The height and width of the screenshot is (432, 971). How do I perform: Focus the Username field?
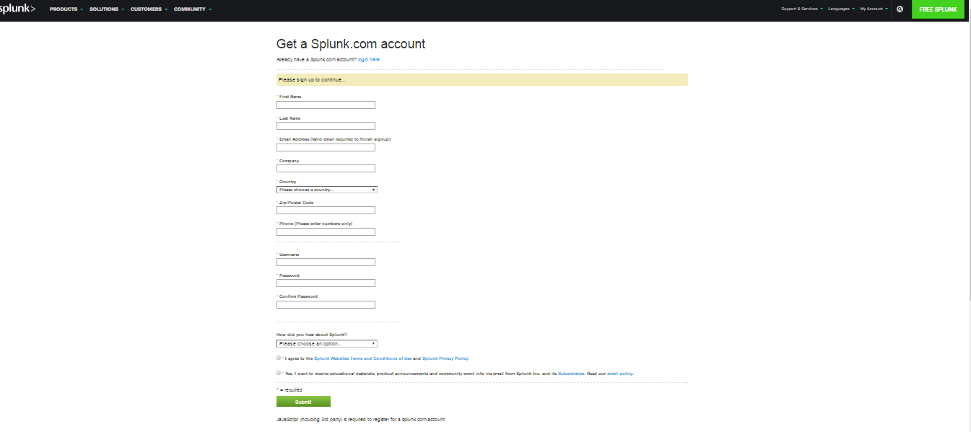click(x=326, y=263)
